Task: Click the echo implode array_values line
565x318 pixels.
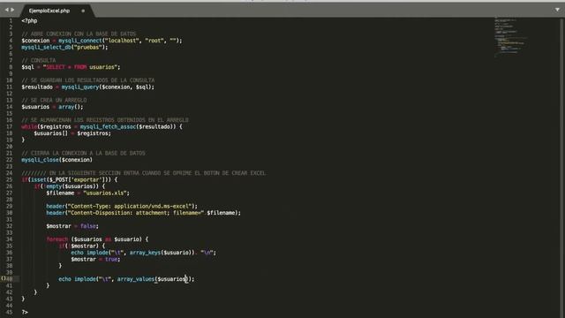Action: click(x=126, y=279)
